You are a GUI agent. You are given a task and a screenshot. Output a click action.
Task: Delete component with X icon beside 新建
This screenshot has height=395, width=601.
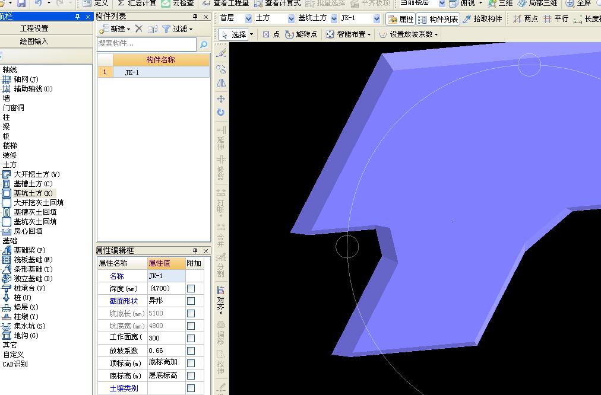pyautogui.click(x=139, y=28)
